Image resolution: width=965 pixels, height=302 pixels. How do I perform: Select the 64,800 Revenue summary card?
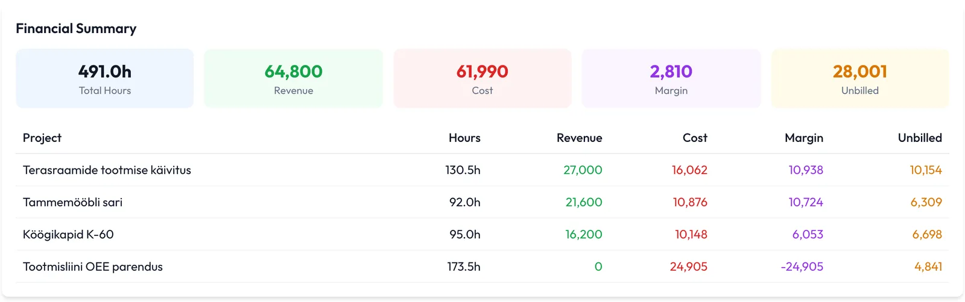294,79
